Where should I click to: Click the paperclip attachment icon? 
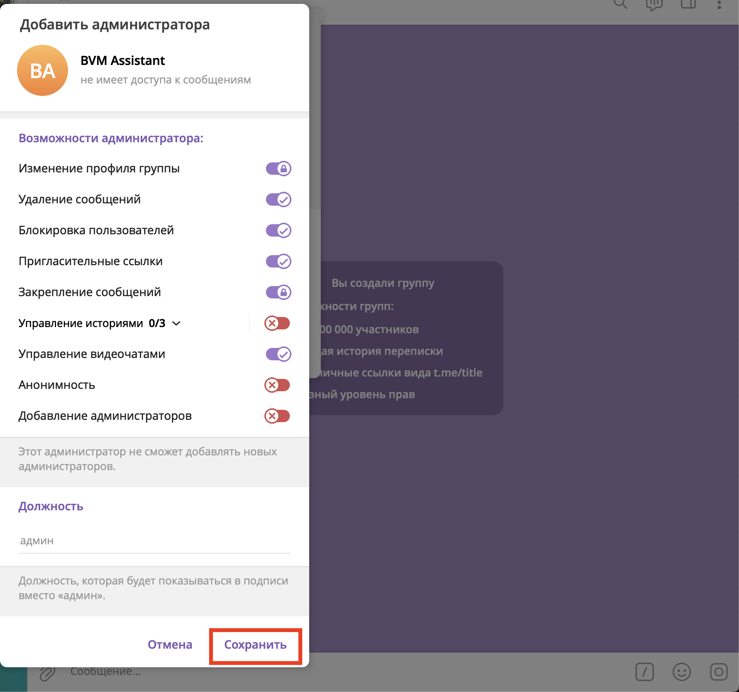[47, 673]
